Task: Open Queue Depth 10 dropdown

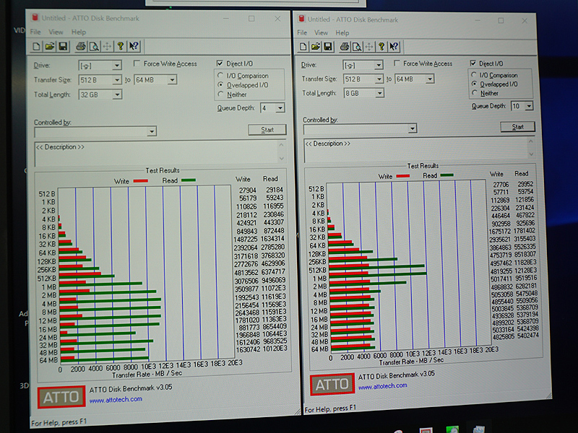Action: [x=529, y=106]
